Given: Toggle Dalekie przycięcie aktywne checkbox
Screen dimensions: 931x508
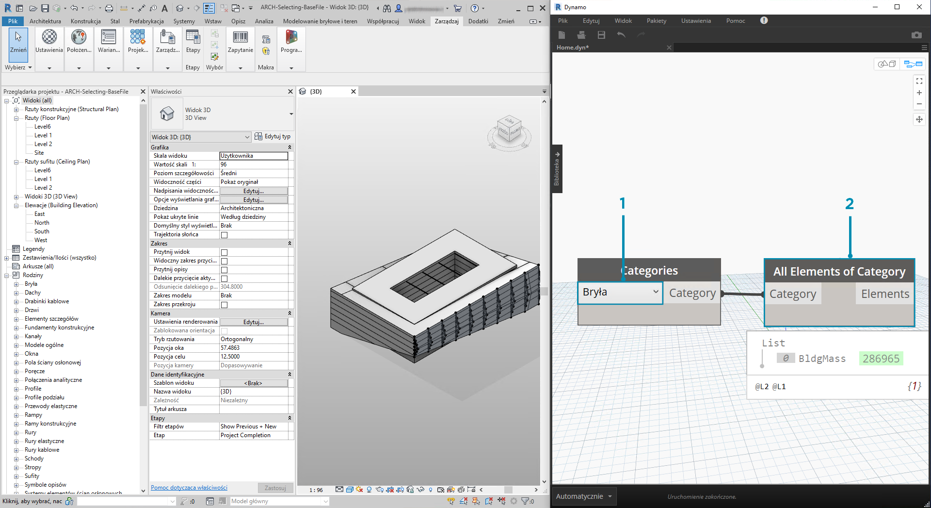Looking at the screenshot, I should click(224, 279).
